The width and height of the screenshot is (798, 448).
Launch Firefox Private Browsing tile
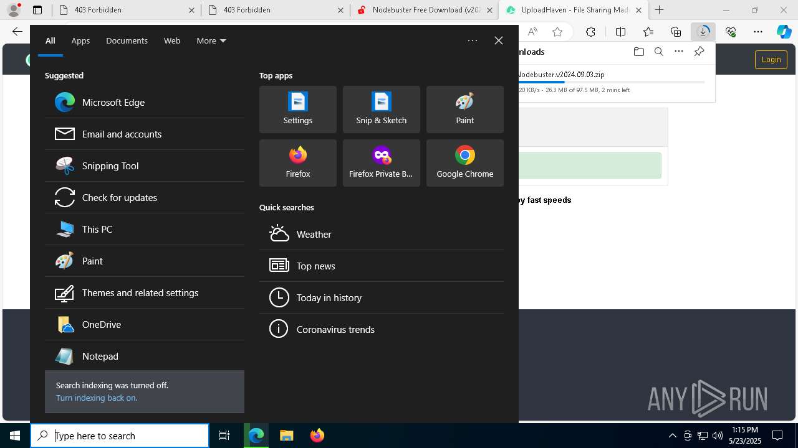pos(382,163)
